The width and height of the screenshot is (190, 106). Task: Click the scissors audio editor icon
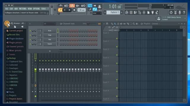175,12
